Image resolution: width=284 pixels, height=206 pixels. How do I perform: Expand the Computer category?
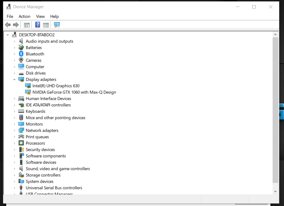[14, 66]
